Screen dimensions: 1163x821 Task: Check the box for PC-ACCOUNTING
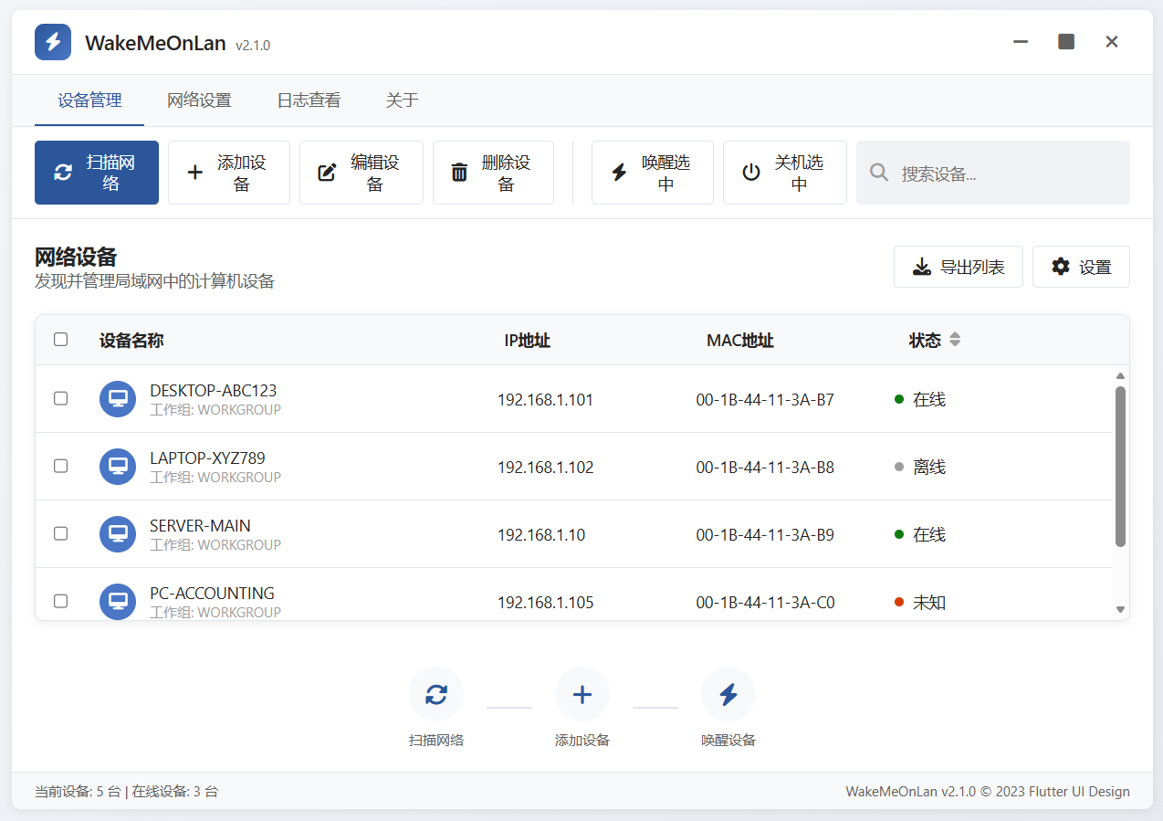click(x=61, y=601)
